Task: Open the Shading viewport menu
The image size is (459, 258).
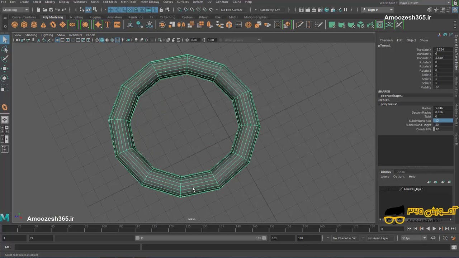Action: coord(31,35)
